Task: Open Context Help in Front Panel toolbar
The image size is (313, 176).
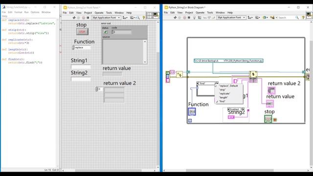Action: coord(143,18)
